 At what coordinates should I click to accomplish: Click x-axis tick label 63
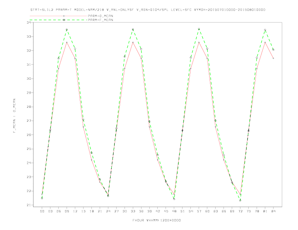(216, 211)
